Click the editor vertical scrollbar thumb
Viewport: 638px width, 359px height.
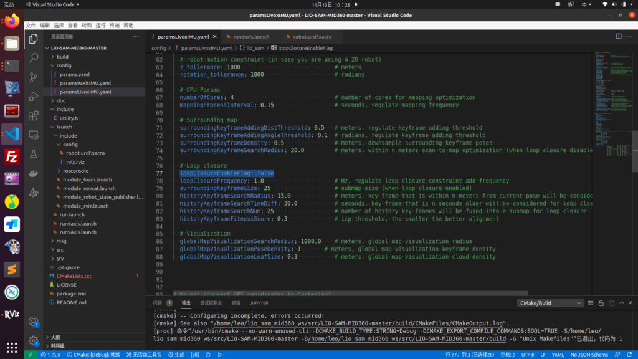click(x=635, y=151)
